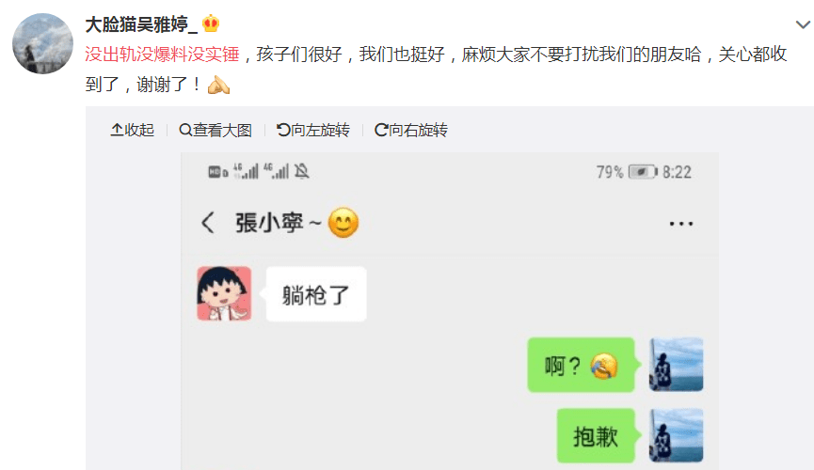The height and width of the screenshot is (470, 814).
Task: Click sender avatar beside 抱歉 message
Action: coord(676,435)
